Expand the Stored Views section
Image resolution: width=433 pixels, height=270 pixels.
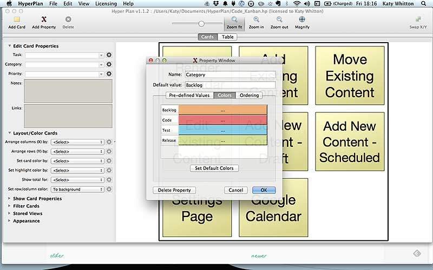[x=9, y=213]
